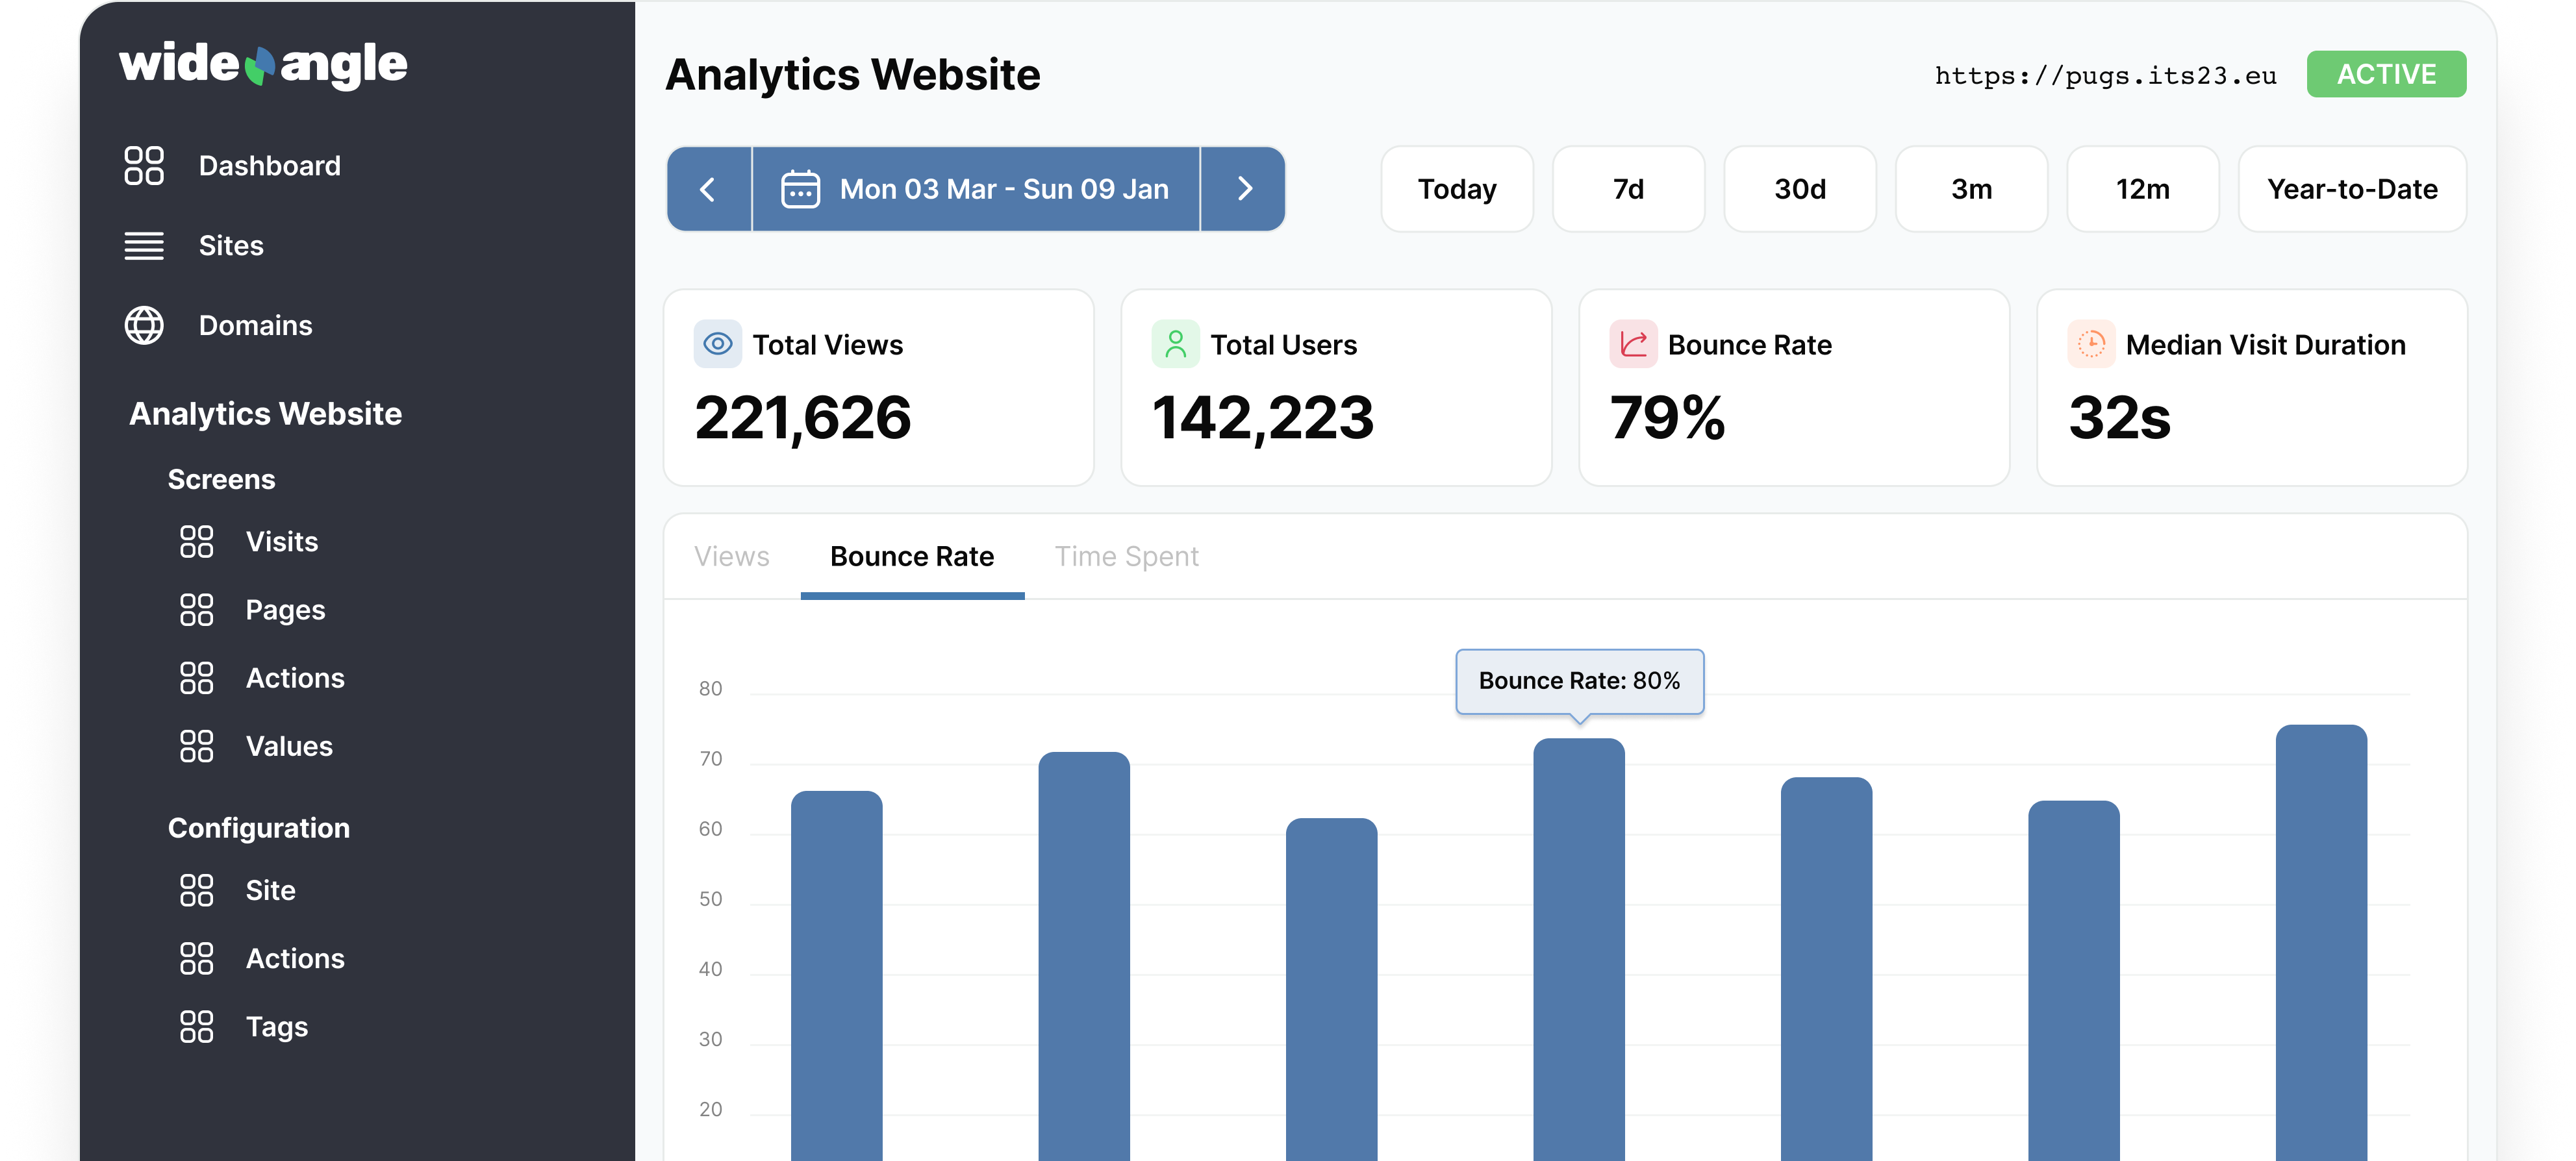2576x1161 pixels.
Task: Open the date range Mon 03 Mar picker
Action: tap(976, 189)
